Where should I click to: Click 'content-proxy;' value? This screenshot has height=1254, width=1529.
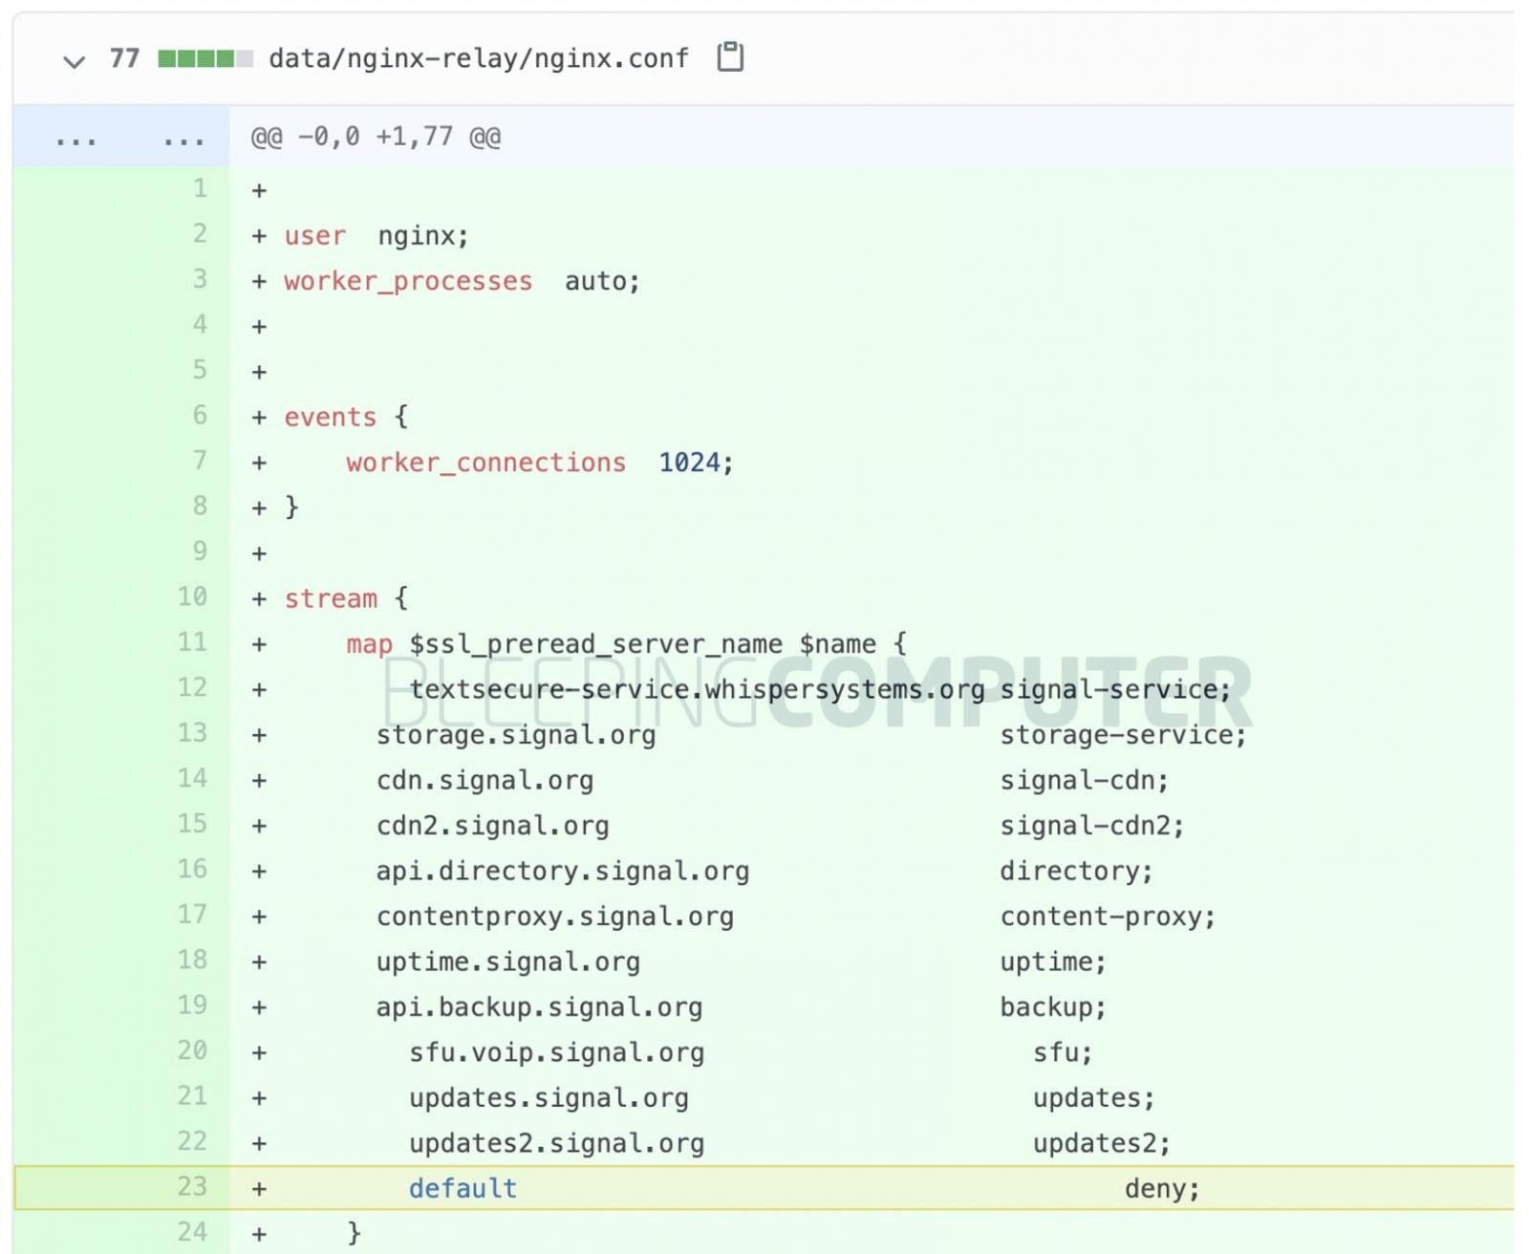[x=1108, y=917]
